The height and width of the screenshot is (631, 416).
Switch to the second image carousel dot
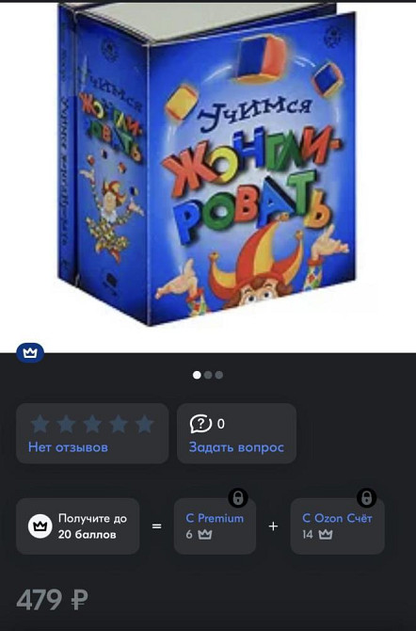[x=208, y=375]
